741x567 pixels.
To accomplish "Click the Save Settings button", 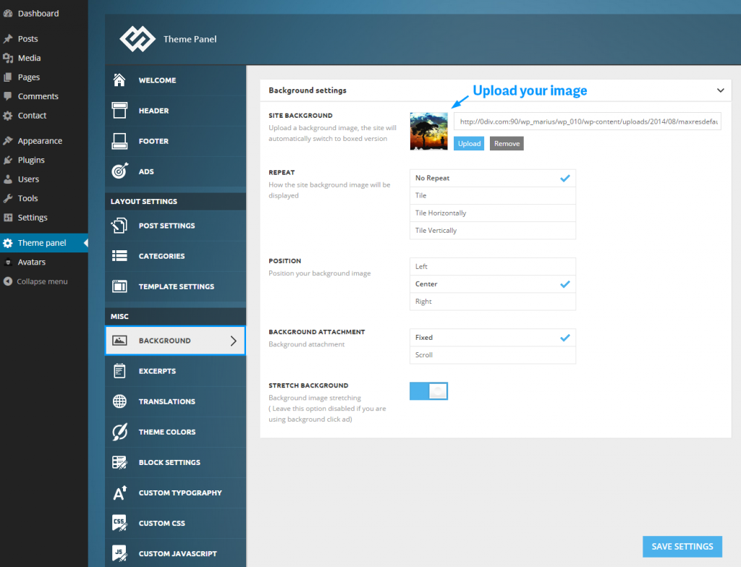I will (x=682, y=547).
